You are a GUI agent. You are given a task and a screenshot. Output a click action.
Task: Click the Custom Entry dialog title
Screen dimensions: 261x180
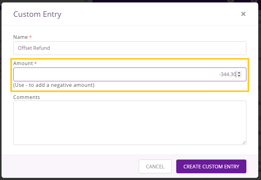pyautogui.click(x=38, y=14)
